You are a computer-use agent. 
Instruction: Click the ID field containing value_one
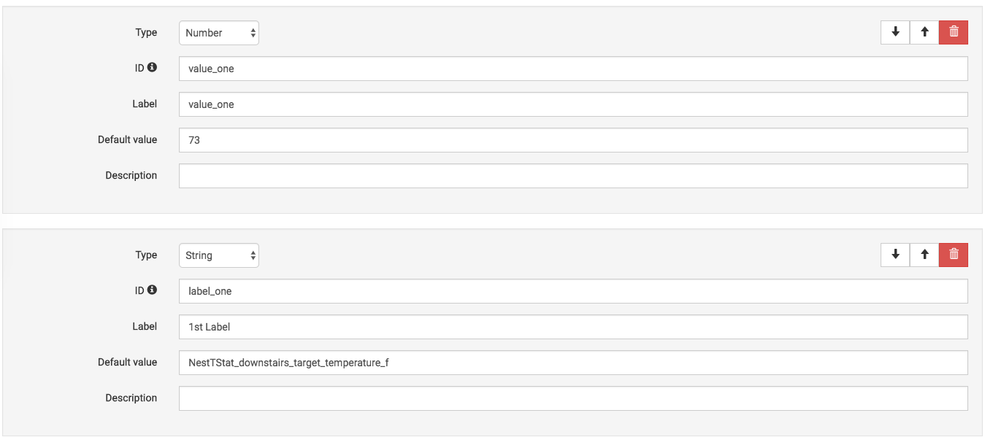point(573,69)
